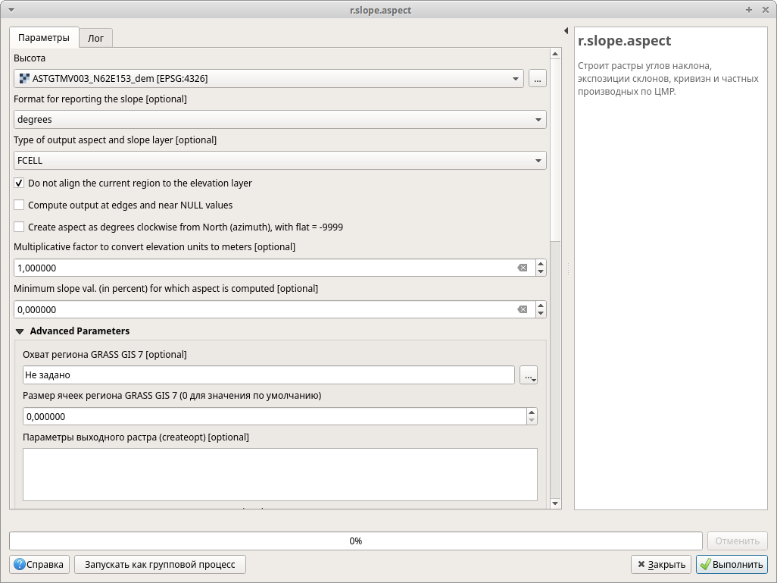Decrease the minimum slope value with down arrow
777x583 pixels.
tap(541, 313)
